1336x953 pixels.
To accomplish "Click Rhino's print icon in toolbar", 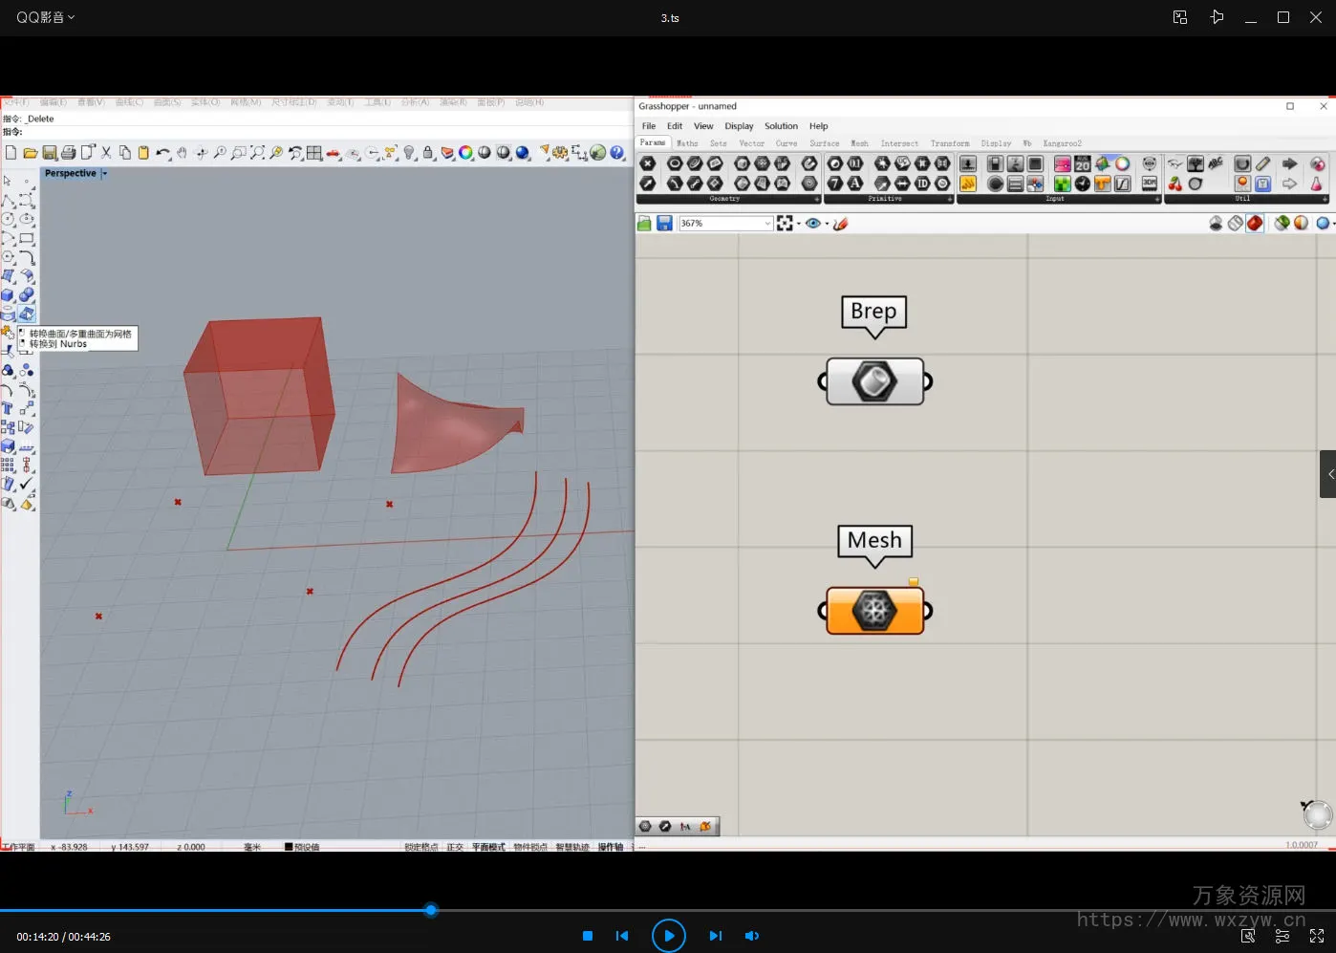I will 68,153.
